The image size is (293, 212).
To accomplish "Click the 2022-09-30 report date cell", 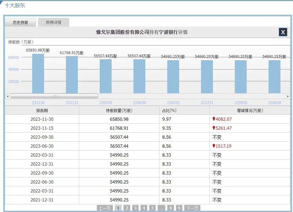I will coord(42,173).
